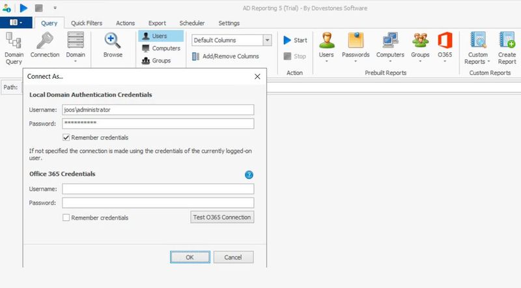Open the Domain Query tool
The width and height of the screenshot is (521, 288).
[x=14, y=48]
